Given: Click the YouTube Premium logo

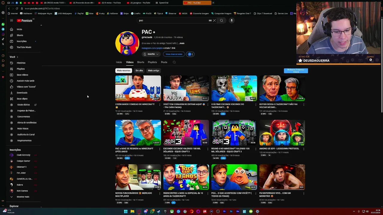Looking at the screenshot, I should [25, 21].
